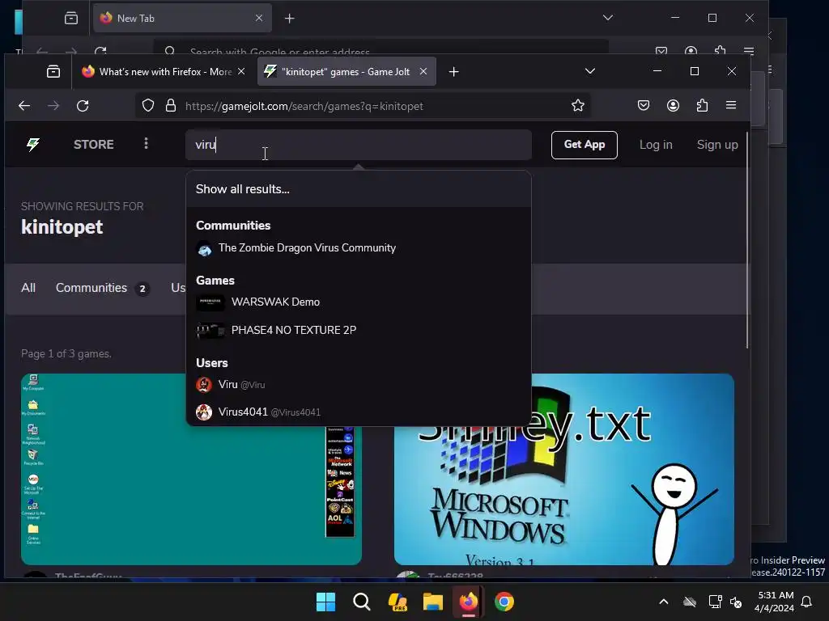Add new tab in background Firefox window

click(289, 19)
